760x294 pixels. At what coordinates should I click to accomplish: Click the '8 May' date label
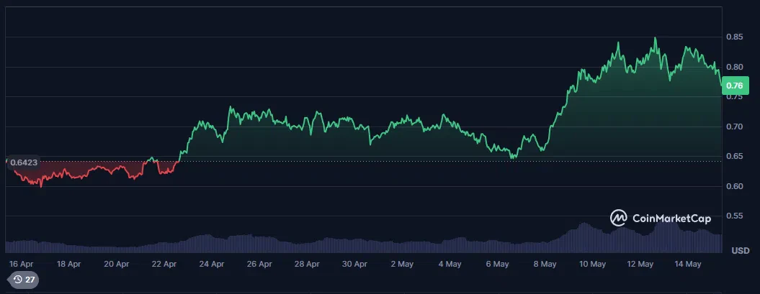coord(545,264)
